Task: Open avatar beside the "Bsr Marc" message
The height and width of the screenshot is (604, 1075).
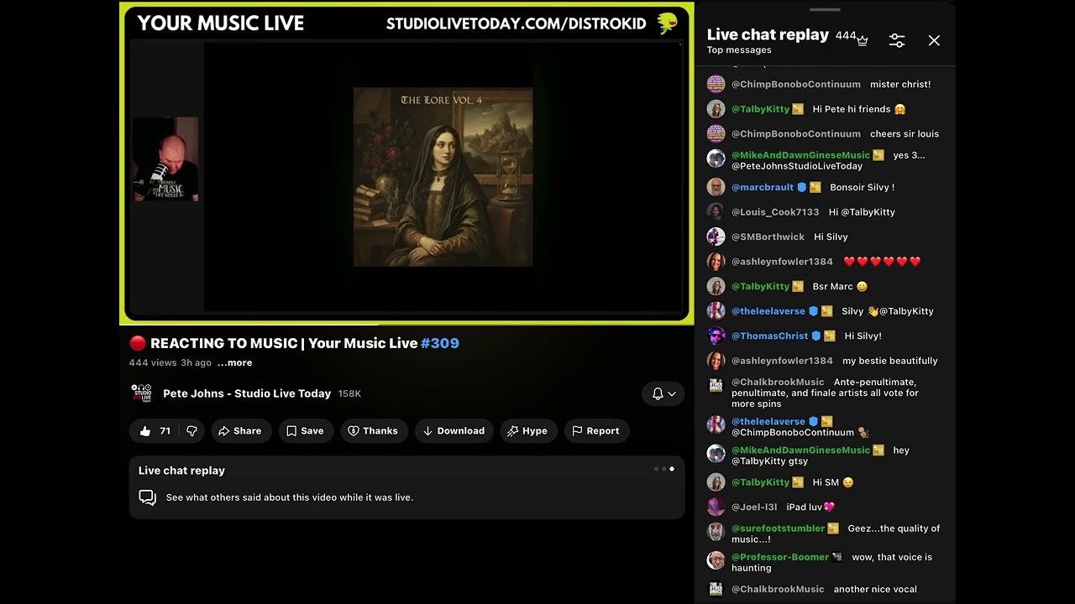Action: coord(716,286)
